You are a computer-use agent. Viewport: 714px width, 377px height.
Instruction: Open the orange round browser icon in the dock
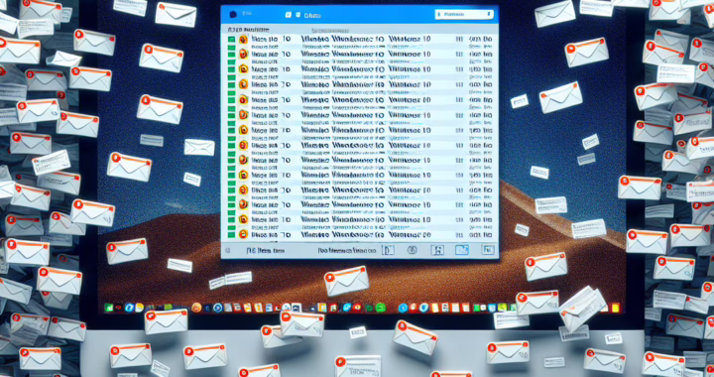tap(196, 308)
